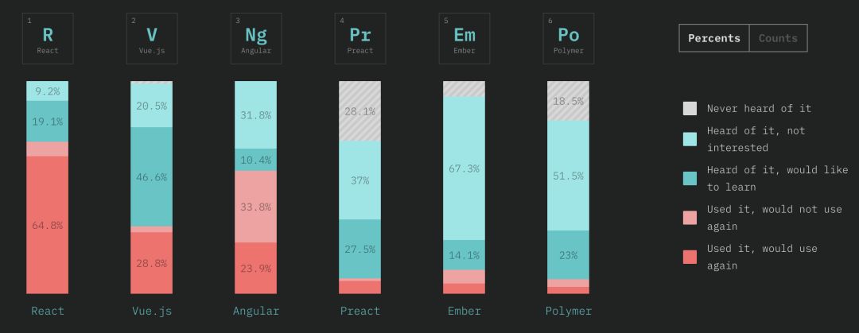
Task: Select the Angular Ng tile icon
Action: (x=256, y=38)
